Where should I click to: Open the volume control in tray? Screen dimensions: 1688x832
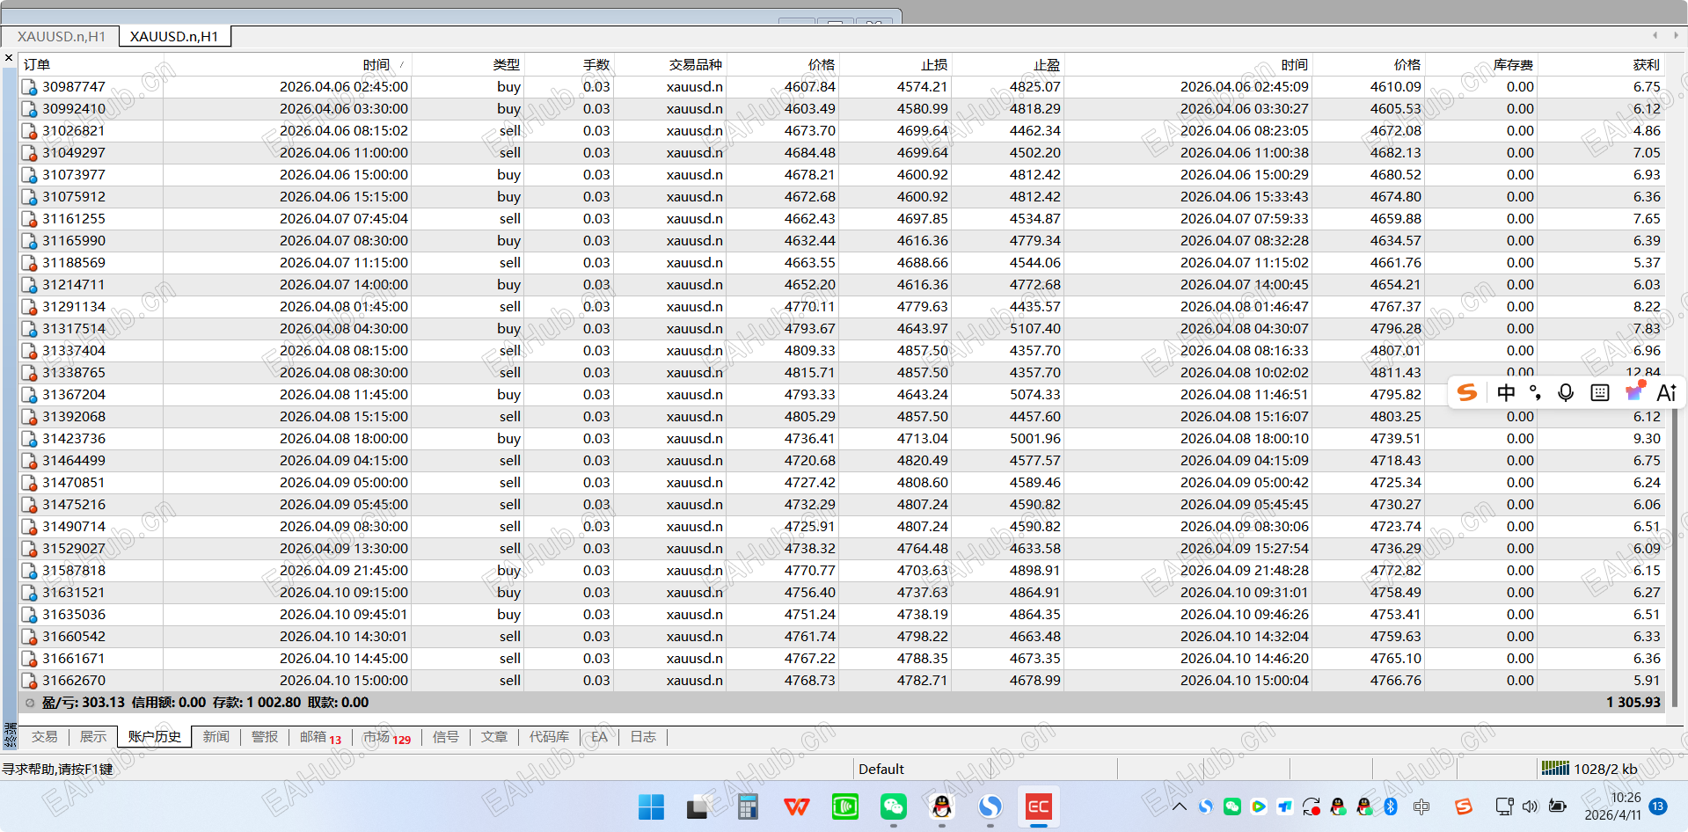1531,806
